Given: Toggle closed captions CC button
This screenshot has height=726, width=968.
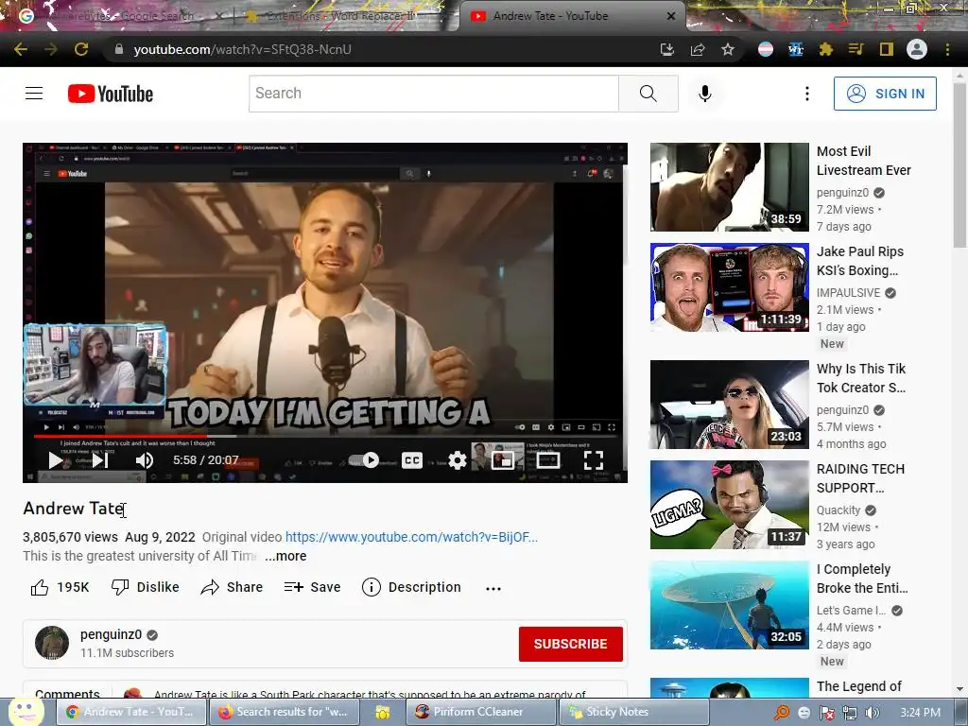Looking at the screenshot, I should tap(412, 460).
